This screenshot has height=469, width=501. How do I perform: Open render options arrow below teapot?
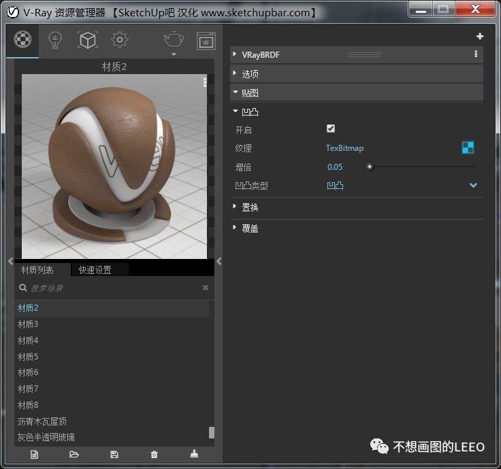point(174,54)
